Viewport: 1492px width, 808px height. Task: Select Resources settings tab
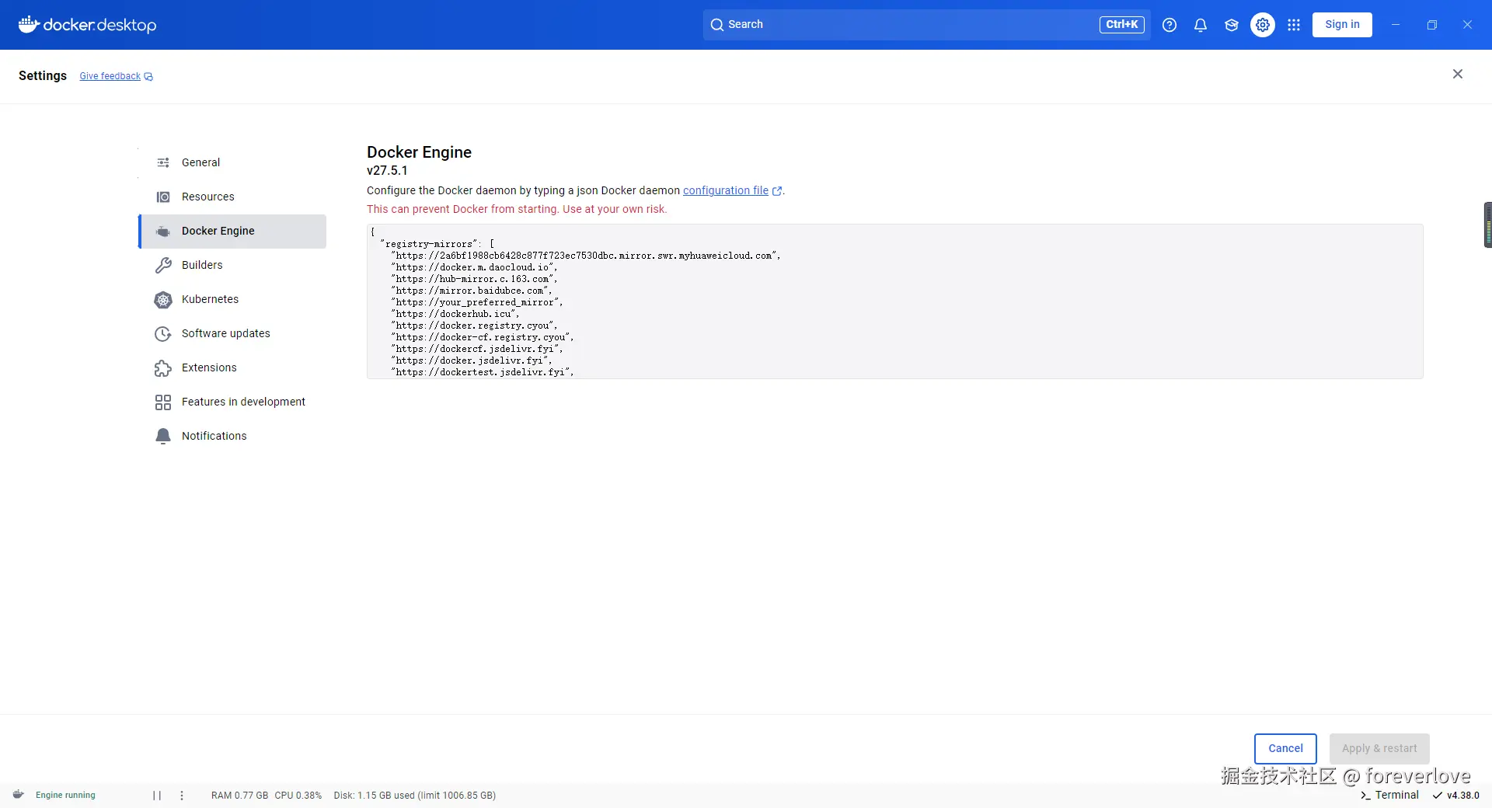pos(232,197)
